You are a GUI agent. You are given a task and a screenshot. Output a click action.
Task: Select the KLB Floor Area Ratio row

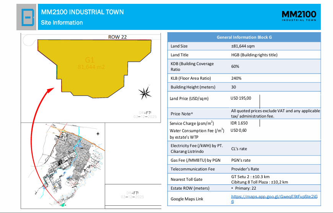[x=244, y=78]
